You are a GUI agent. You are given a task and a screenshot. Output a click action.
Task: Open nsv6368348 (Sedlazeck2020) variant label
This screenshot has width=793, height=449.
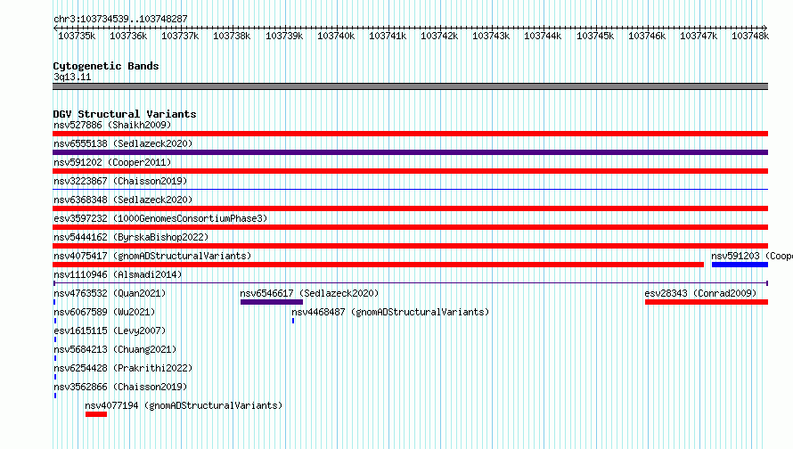pyautogui.click(x=123, y=200)
